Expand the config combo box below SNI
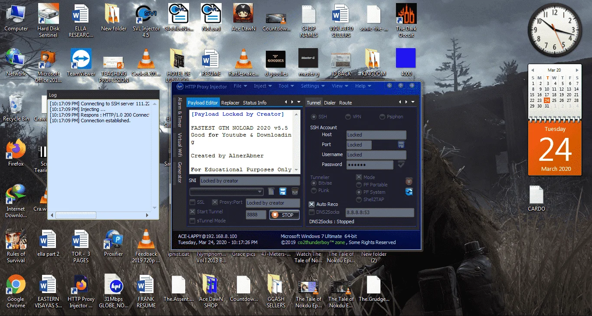The image size is (592, 316). tap(260, 192)
